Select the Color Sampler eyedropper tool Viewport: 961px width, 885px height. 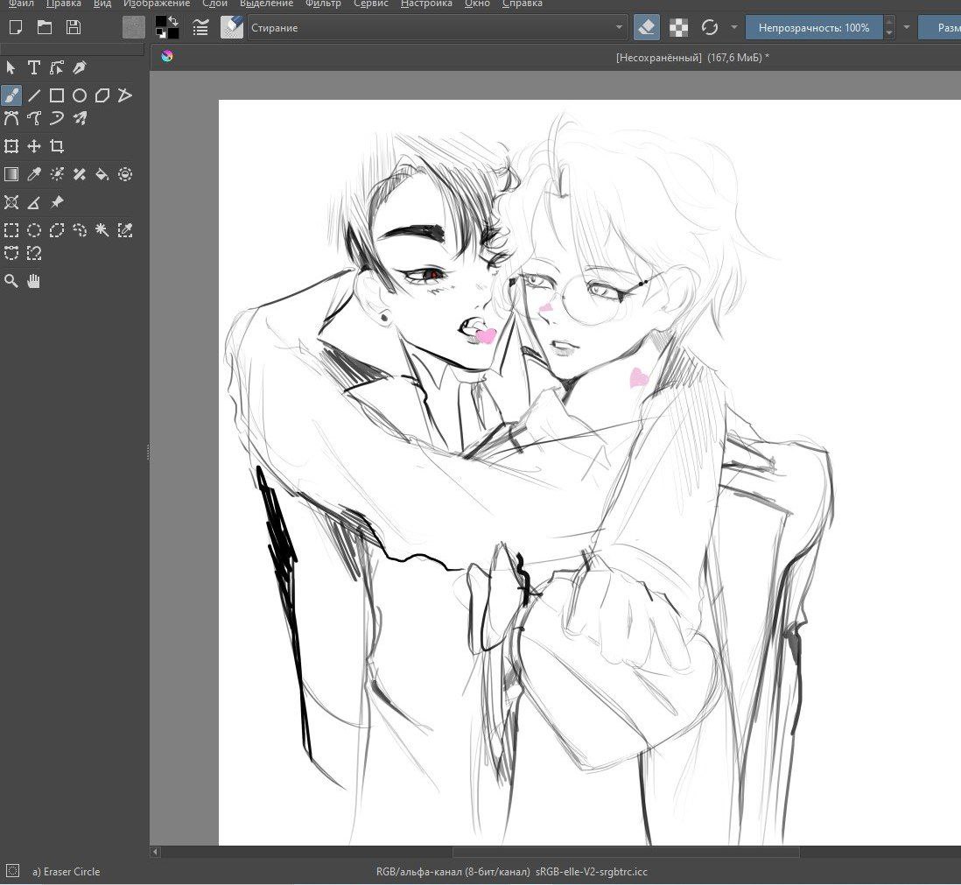pos(34,175)
